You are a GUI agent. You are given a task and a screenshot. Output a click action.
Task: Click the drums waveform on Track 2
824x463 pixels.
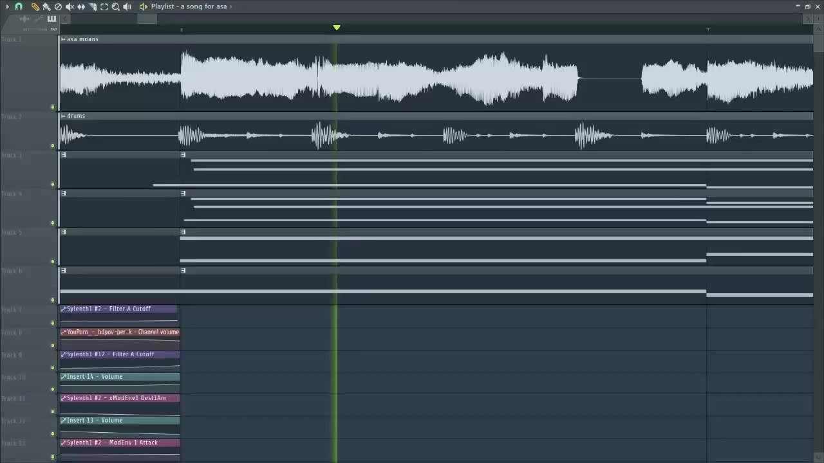pos(436,135)
